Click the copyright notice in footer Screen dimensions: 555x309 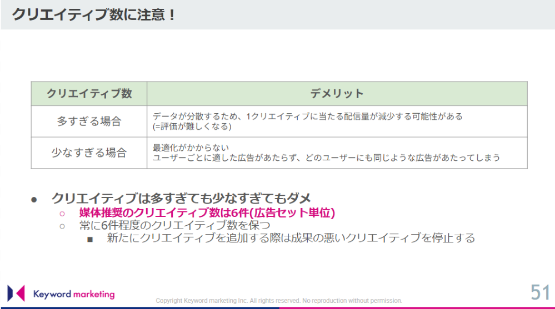pos(279,301)
